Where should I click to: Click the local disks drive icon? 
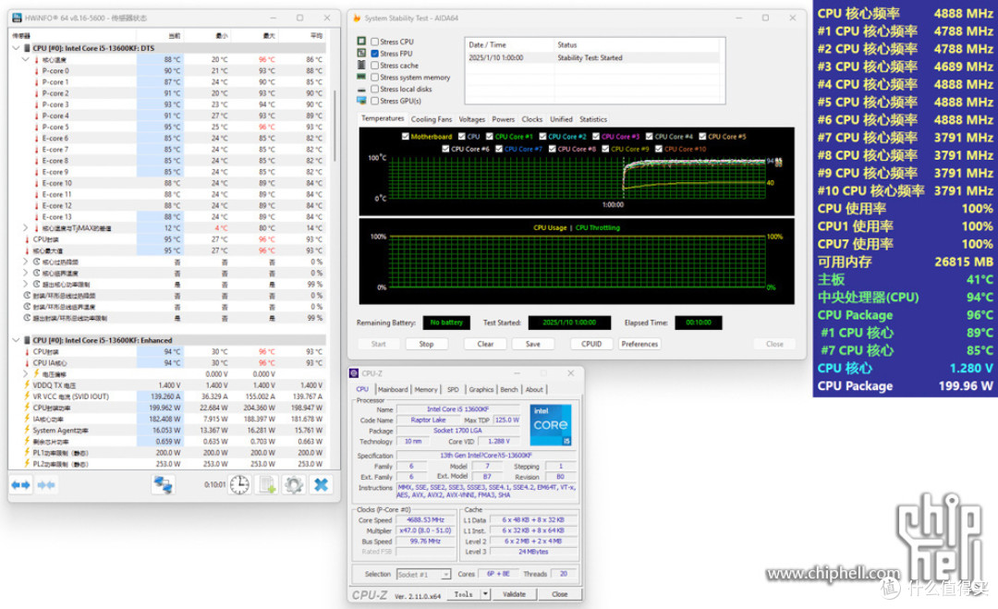coord(361,89)
